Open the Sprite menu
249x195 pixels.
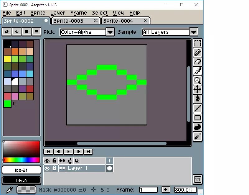point(38,13)
